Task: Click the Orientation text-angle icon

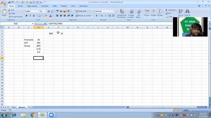Action: tap(69, 11)
